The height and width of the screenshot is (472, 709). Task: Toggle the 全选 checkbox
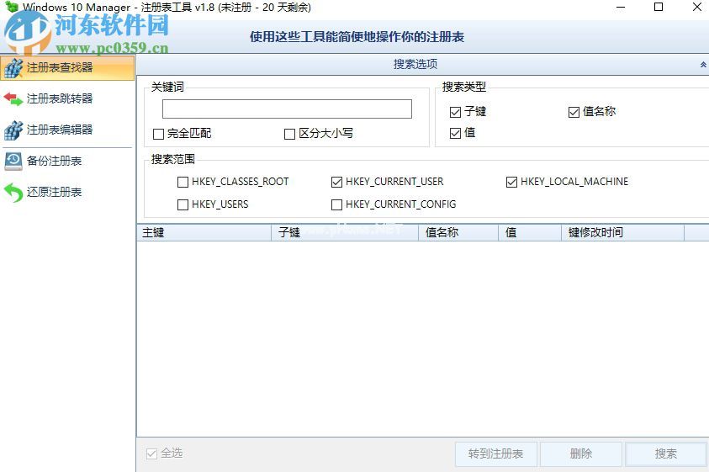tap(151, 453)
